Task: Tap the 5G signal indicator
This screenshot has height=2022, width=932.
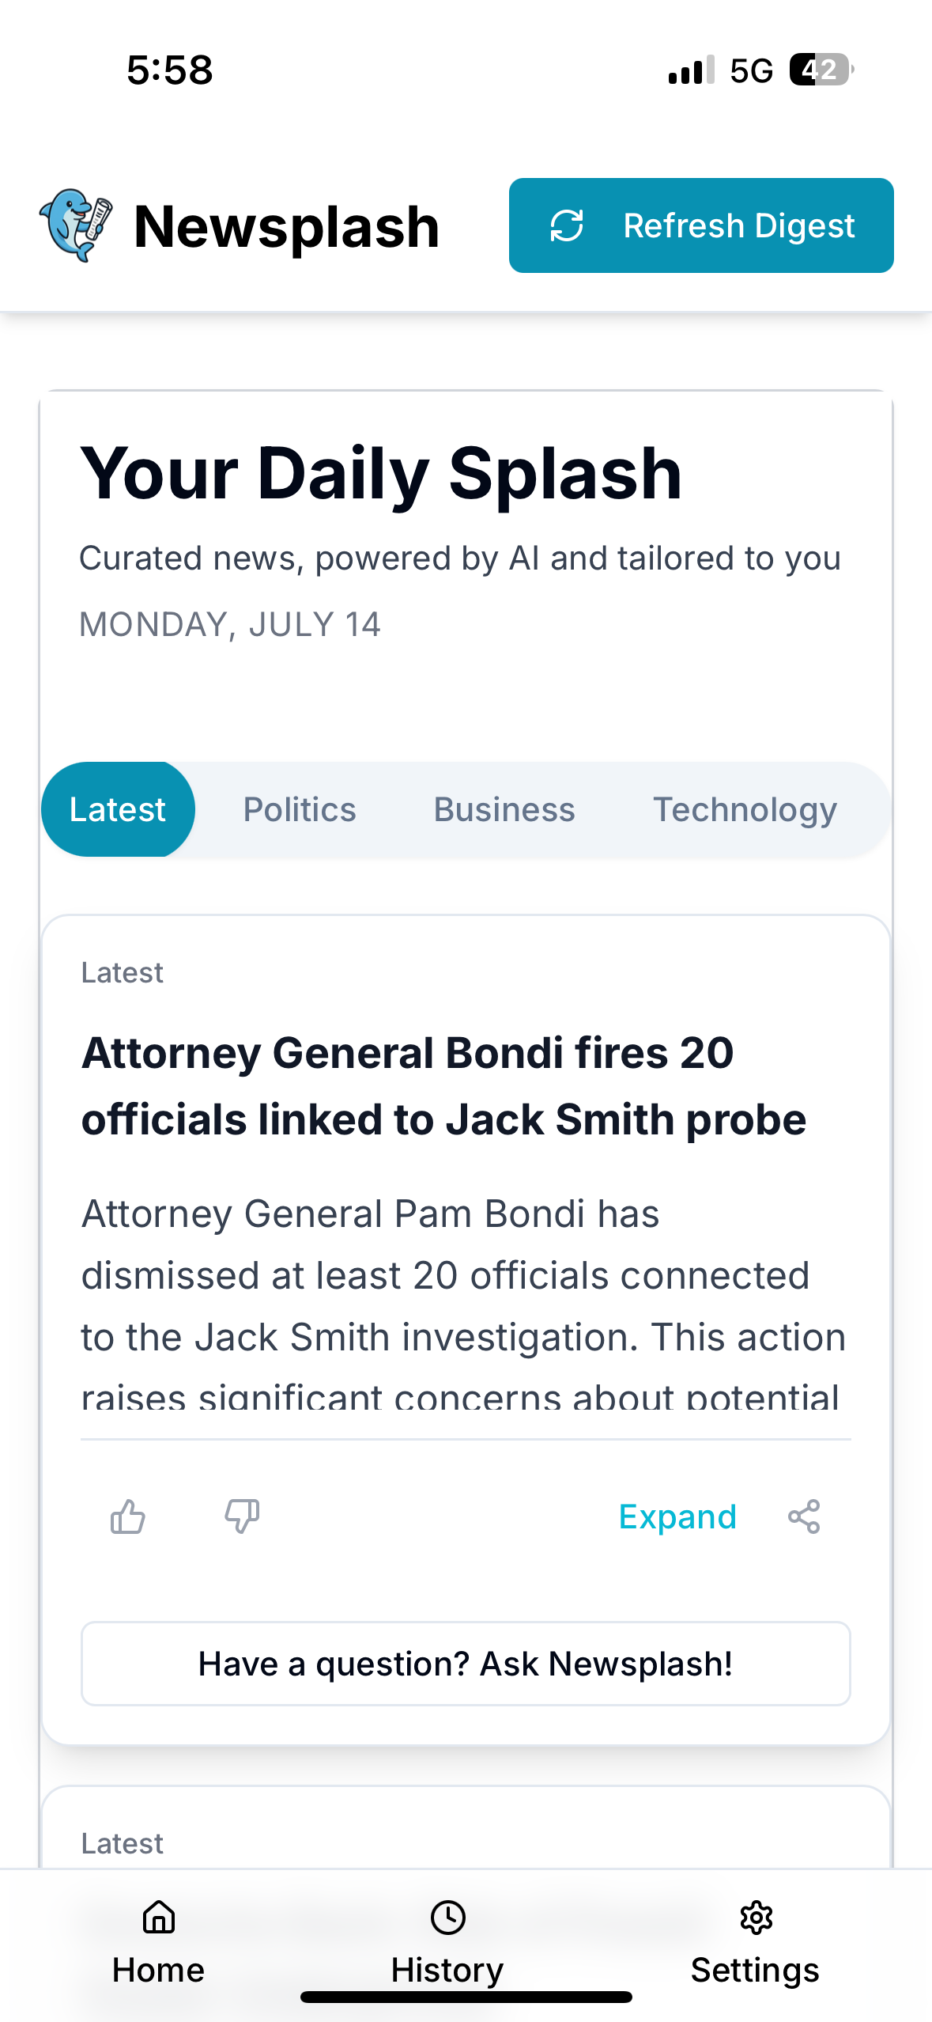Action: click(751, 70)
